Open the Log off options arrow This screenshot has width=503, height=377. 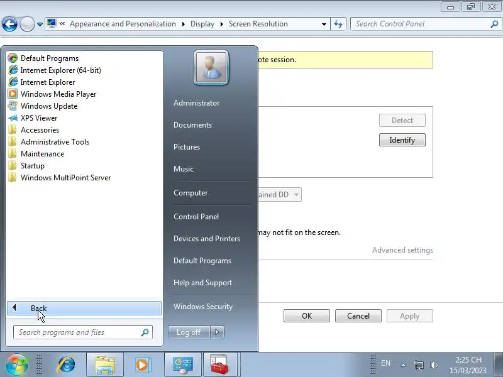[x=217, y=332]
